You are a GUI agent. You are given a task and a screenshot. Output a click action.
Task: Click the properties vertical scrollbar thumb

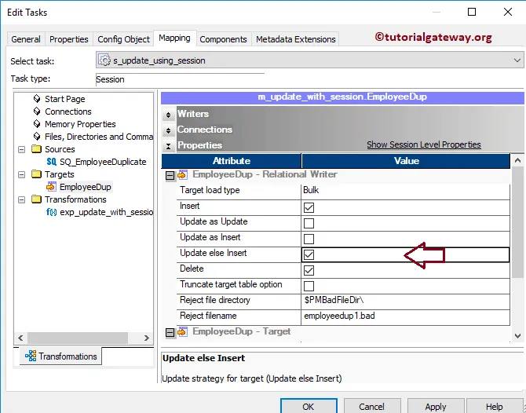tap(517, 223)
